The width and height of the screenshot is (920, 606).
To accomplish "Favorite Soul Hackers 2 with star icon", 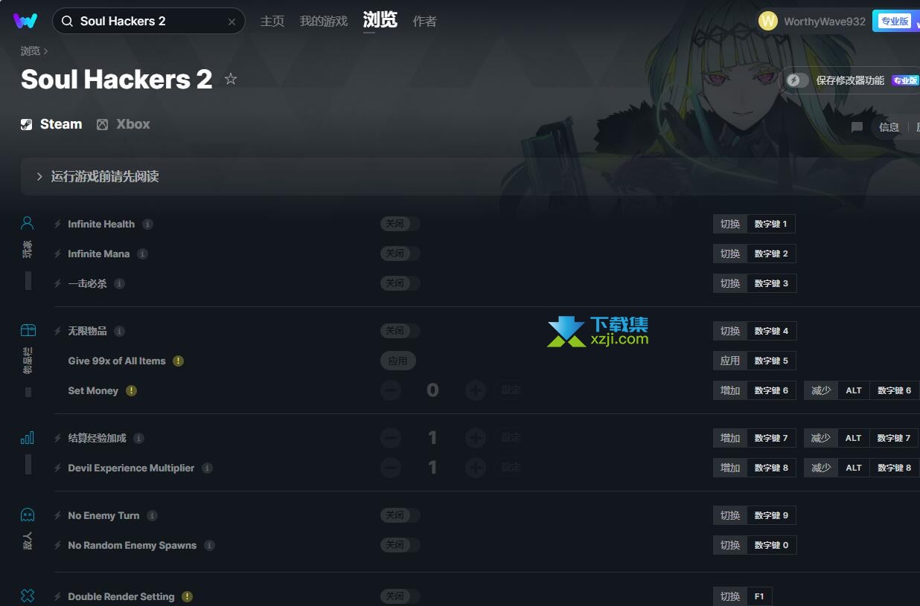I will (x=231, y=79).
